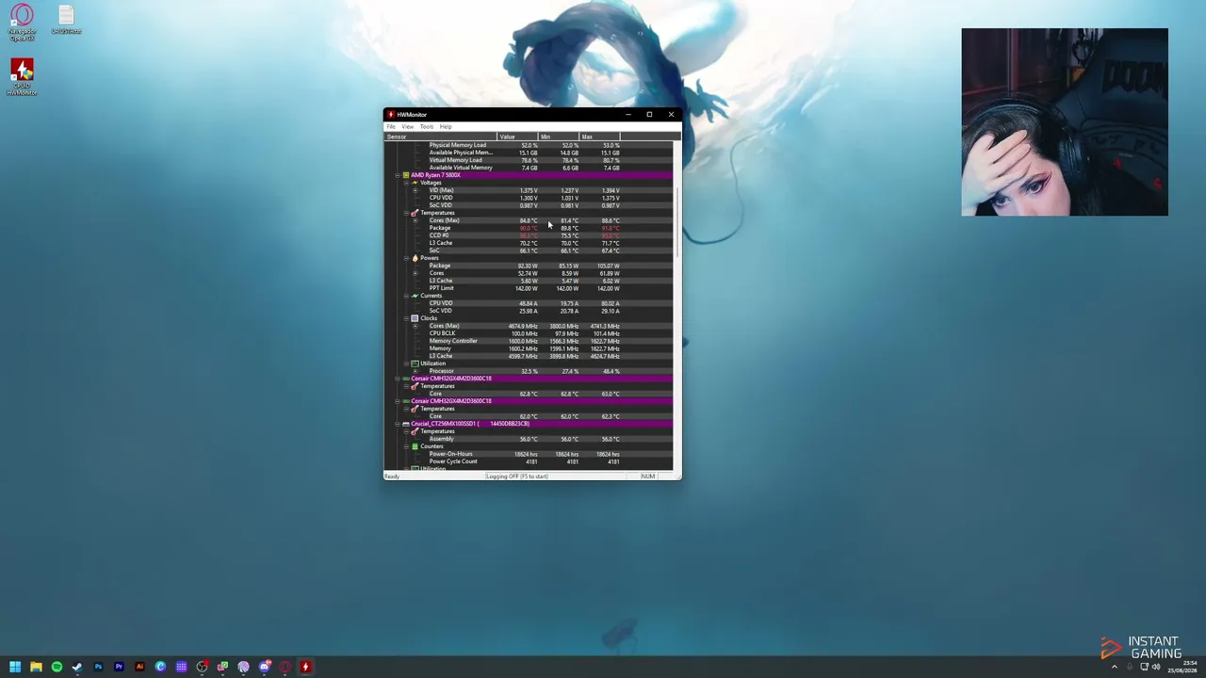The image size is (1206, 678).
Task: Select the CPUID HWMonitor desktop shortcut
Action: 22,77
